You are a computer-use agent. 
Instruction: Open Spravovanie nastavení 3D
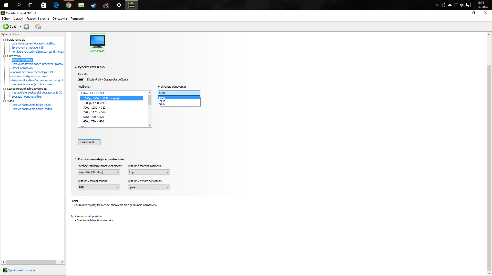click(28, 48)
